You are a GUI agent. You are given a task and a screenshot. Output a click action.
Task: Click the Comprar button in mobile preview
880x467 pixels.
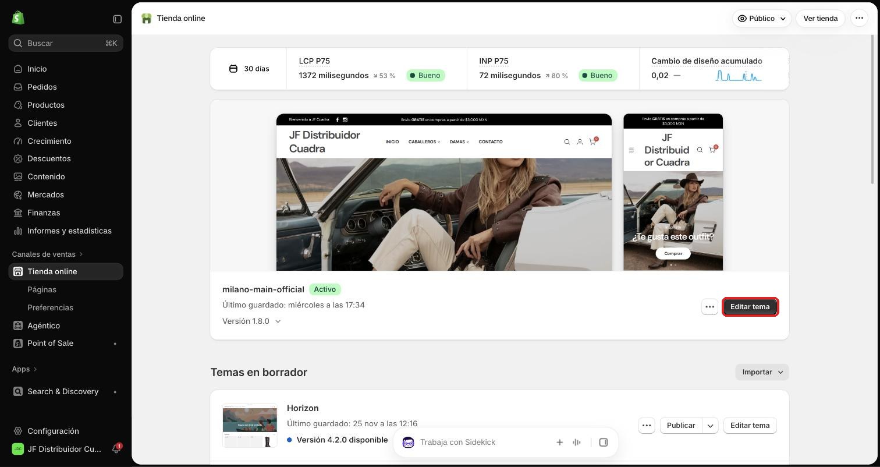(x=673, y=254)
